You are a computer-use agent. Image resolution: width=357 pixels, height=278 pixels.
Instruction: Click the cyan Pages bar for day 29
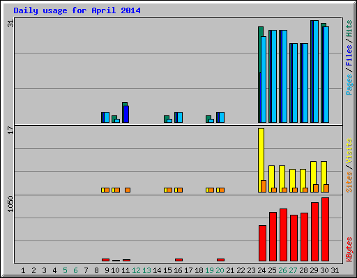(x=316, y=72)
